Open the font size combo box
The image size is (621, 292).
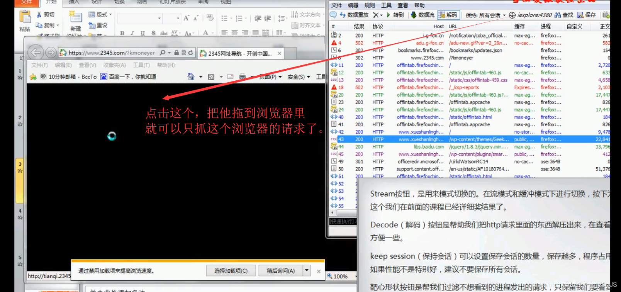(172, 18)
